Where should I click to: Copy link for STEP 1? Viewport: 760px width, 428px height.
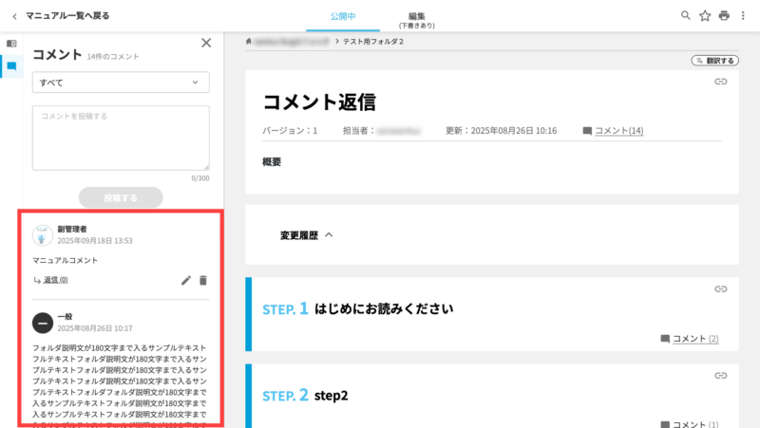tap(721, 289)
